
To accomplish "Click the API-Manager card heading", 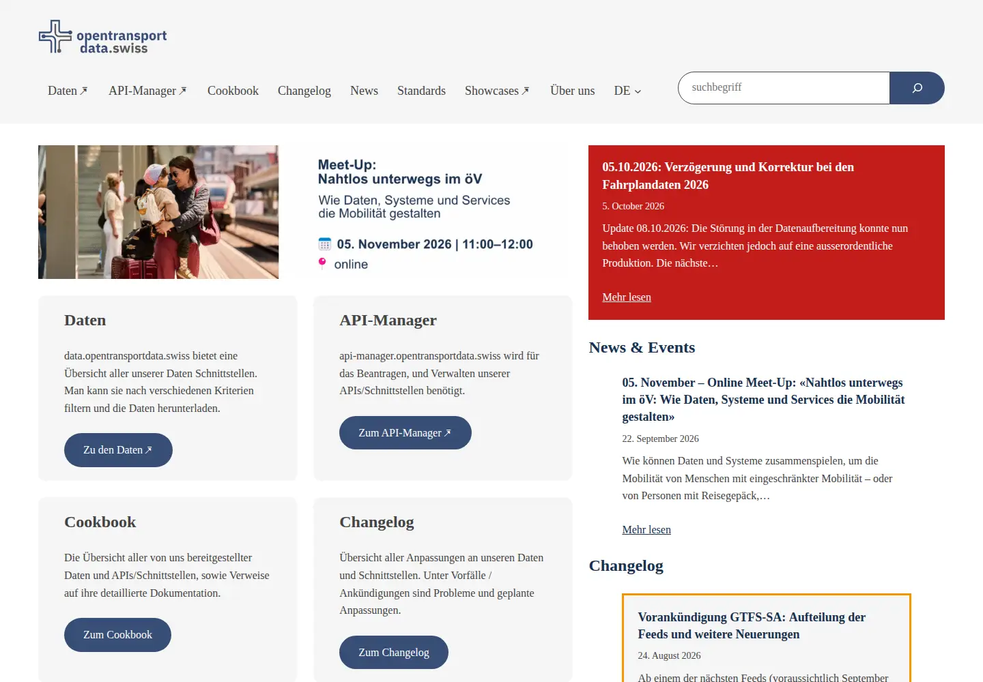I will (x=388, y=321).
